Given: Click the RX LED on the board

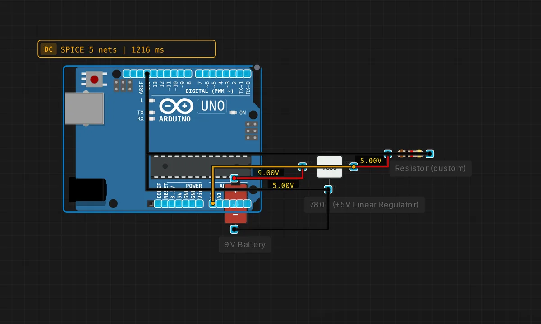Looking at the screenshot, I should pyautogui.click(x=151, y=119).
